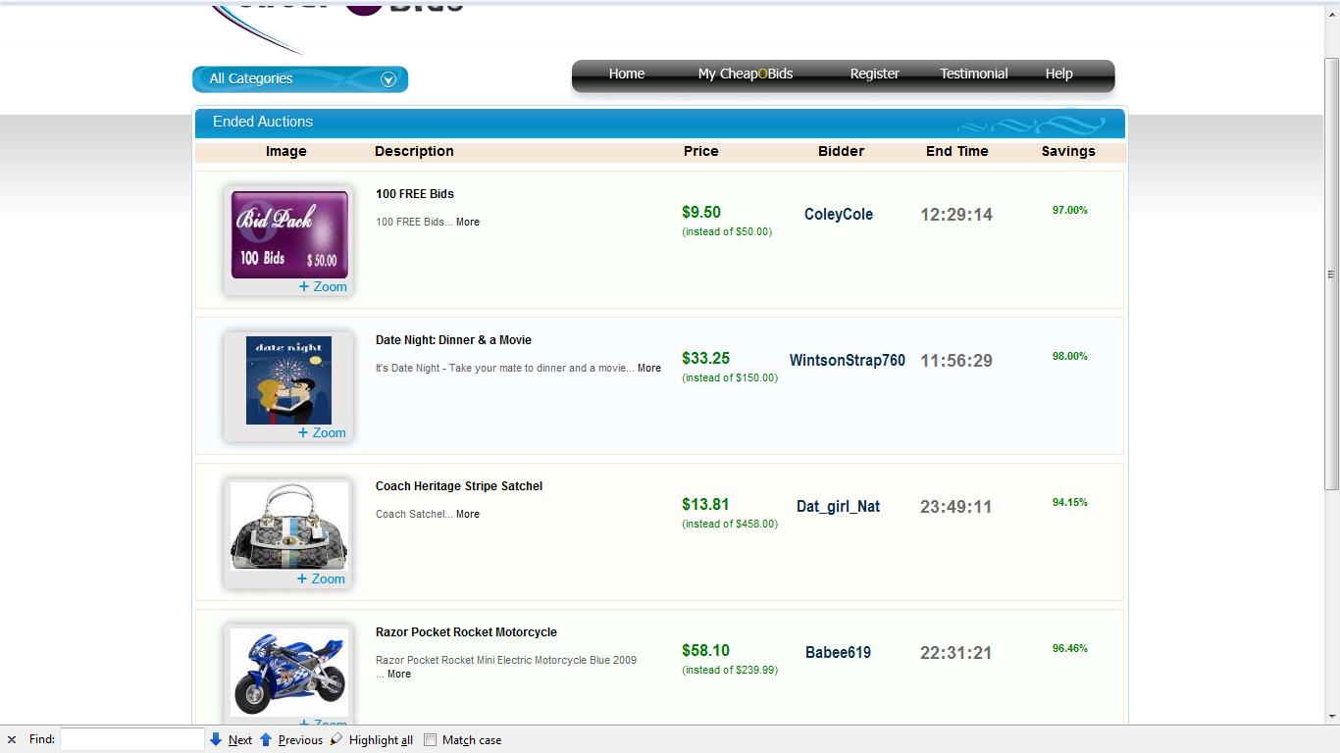Click the blue pocket motorcycle thumbnail
This screenshot has width=1340, height=753.
click(289, 673)
